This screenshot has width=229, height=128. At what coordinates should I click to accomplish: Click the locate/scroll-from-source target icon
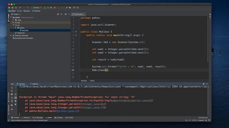pos(58,14)
